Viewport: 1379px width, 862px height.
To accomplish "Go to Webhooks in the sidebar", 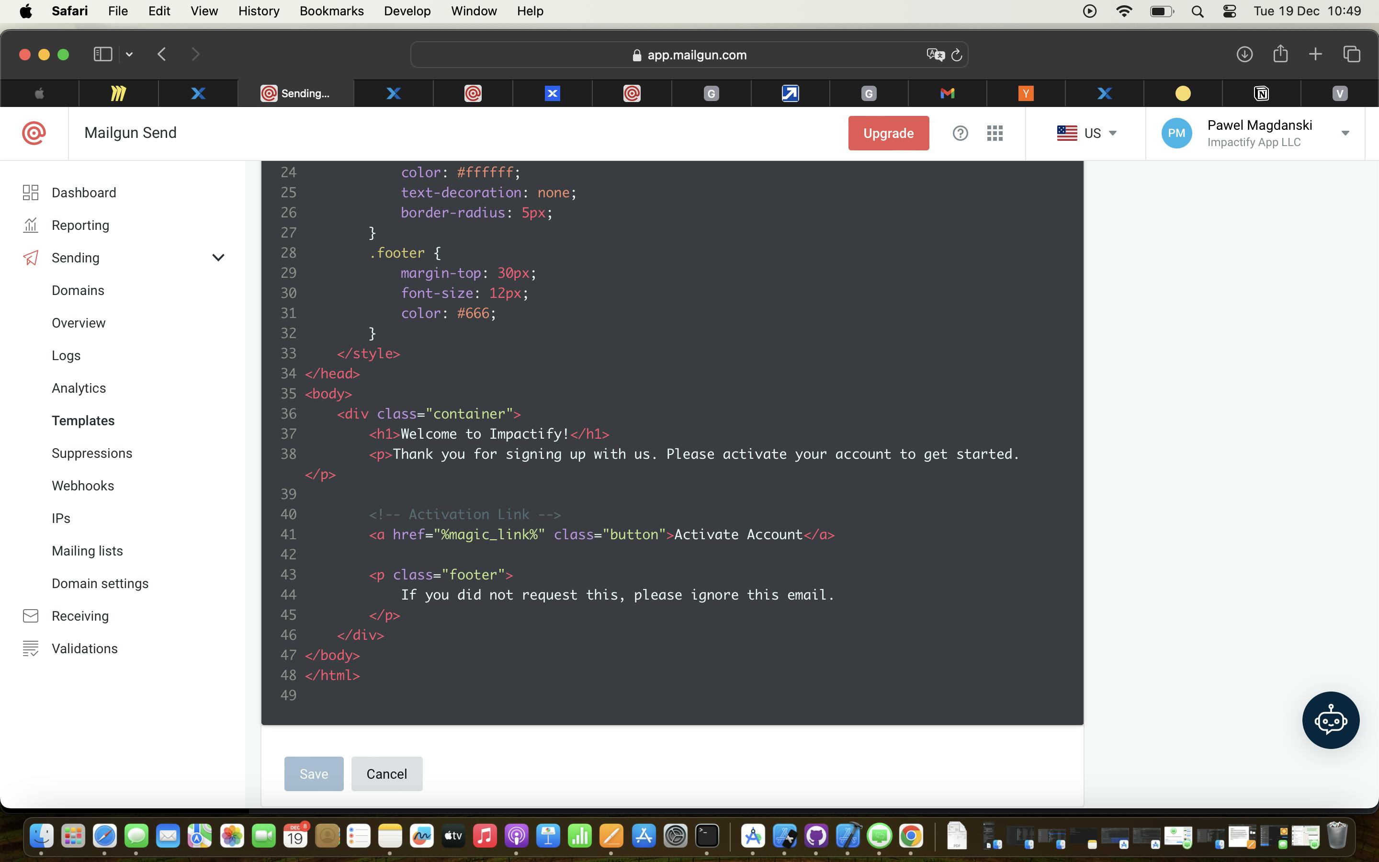I will click(x=83, y=486).
